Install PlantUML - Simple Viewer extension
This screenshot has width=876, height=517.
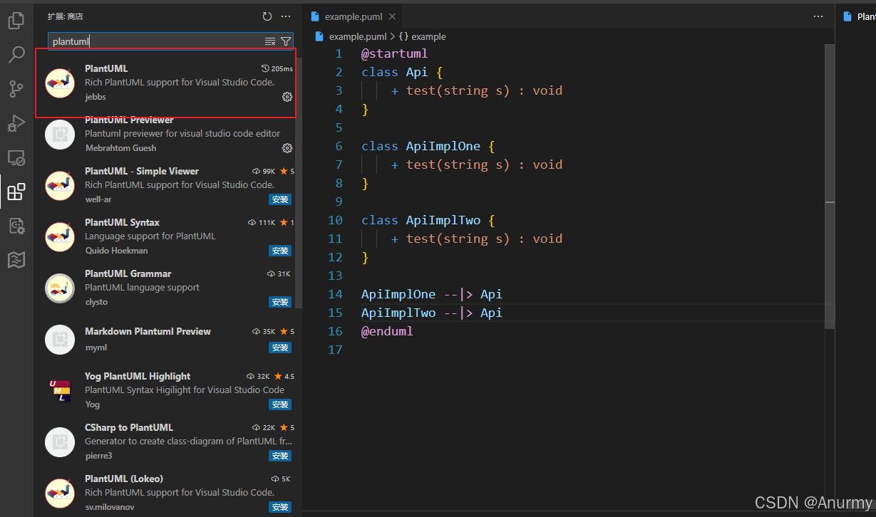pyautogui.click(x=280, y=199)
